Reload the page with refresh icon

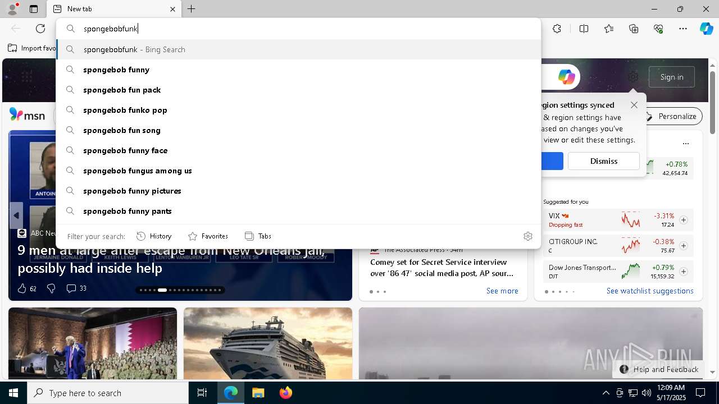pos(40,29)
